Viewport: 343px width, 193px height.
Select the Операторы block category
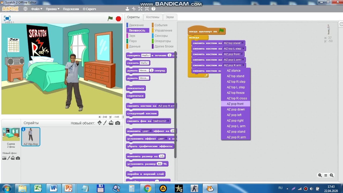pyautogui.click(x=163, y=41)
